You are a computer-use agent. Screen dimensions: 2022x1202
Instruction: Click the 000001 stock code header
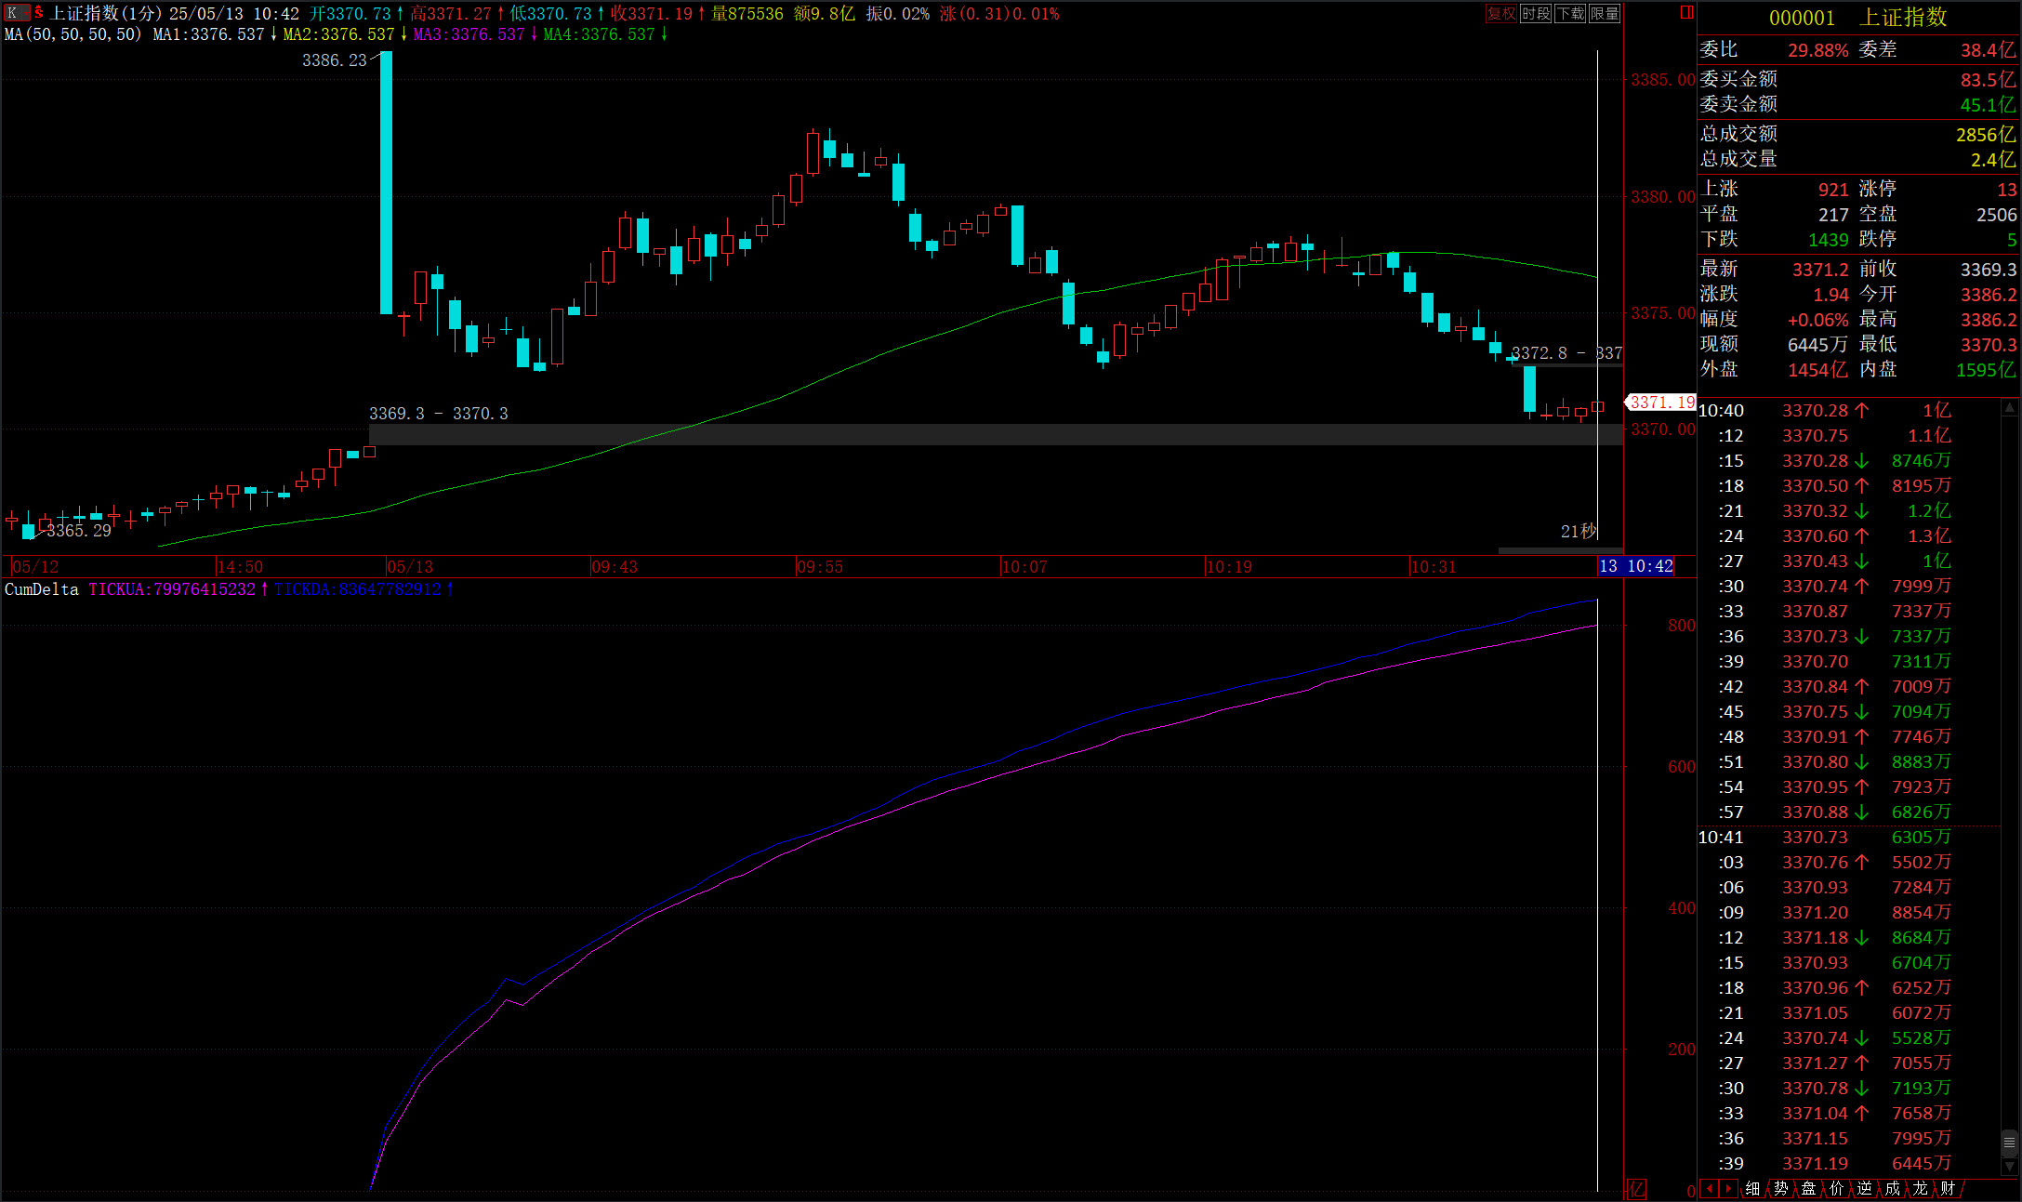coord(1802,18)
